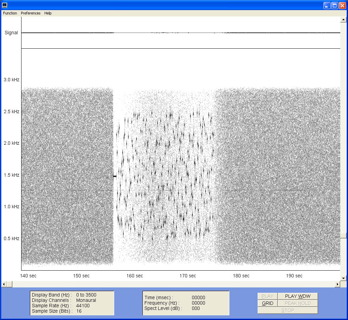Click the 2.5 kHz frequency label
Image resolution: width=348 pixels, height=320 pixels.
coord(11,111)
